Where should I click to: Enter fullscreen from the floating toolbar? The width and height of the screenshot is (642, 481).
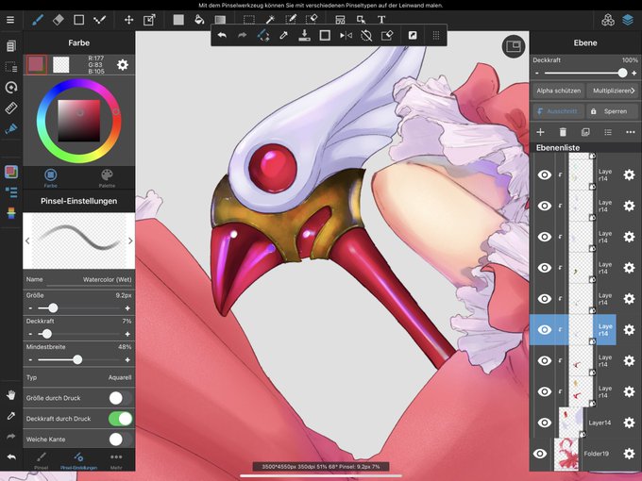tap(413, 36)
